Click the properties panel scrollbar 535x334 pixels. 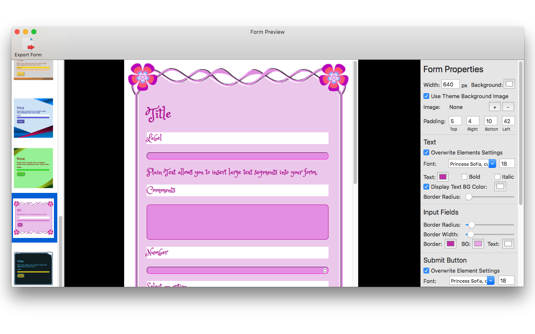click(521, 133)
